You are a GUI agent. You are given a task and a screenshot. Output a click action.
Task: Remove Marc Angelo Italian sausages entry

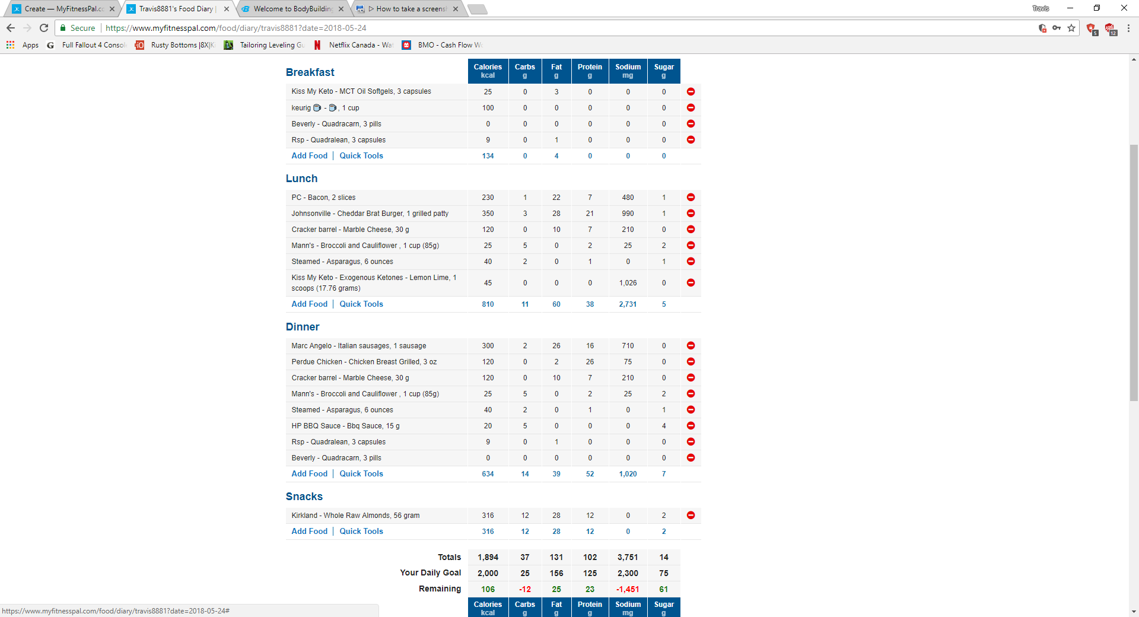click(x=691, y=345)
